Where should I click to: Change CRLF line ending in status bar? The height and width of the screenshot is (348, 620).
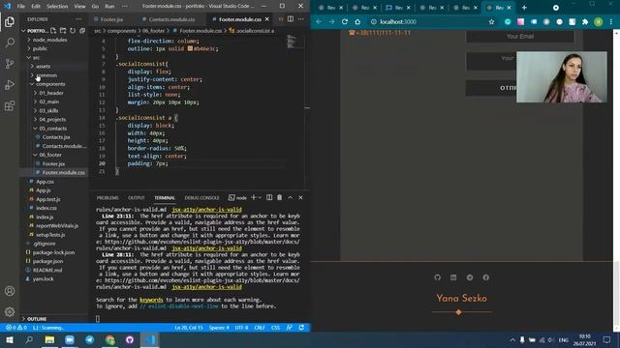(x=260, y=328)
